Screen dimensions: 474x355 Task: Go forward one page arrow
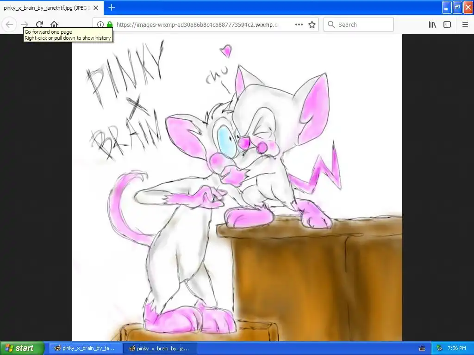pos(25,24)
